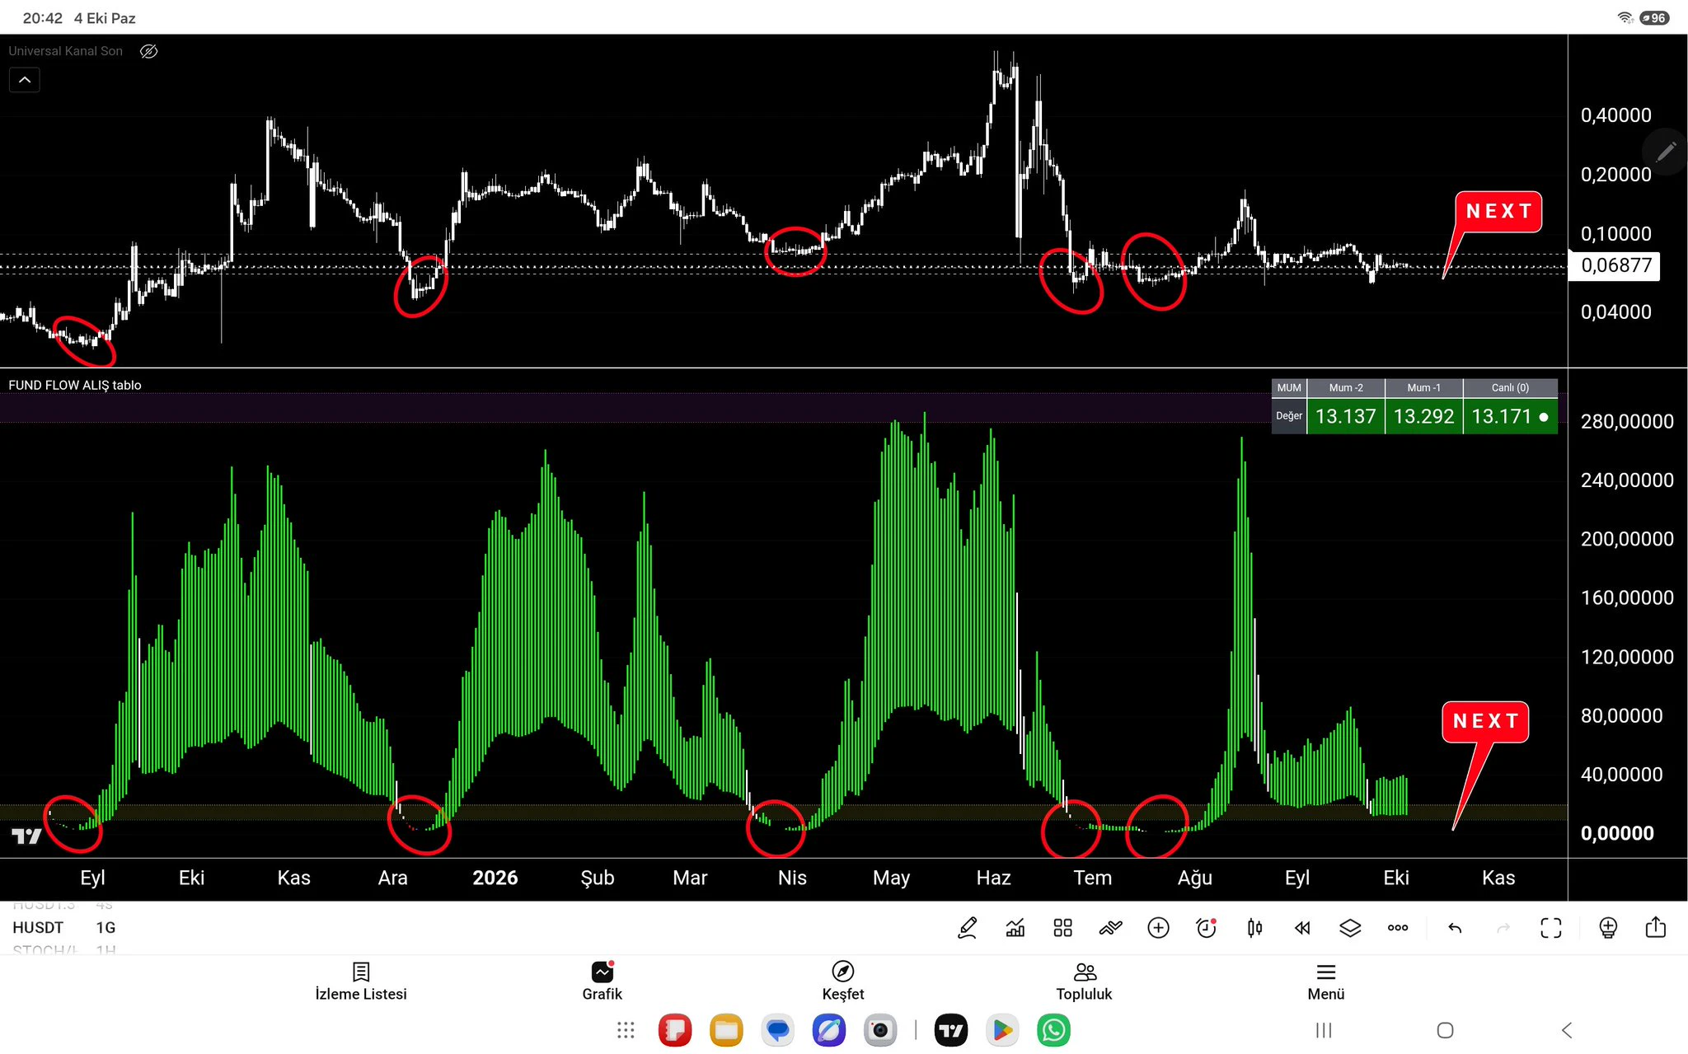Viewport: 1688px width, 1054px height.
Task: Collapse the indicator legend chevron
Action: point(25,80)
